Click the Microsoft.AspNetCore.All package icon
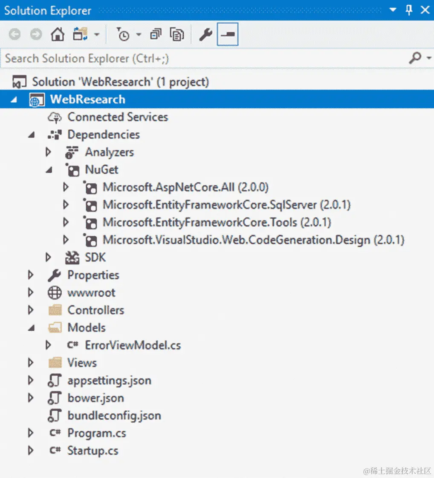 (90, 187)
